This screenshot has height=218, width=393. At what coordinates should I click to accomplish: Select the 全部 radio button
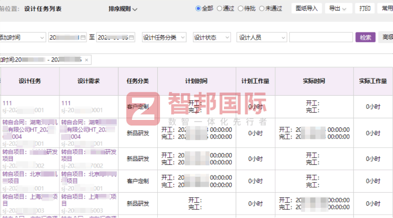[x=198, y=8]
